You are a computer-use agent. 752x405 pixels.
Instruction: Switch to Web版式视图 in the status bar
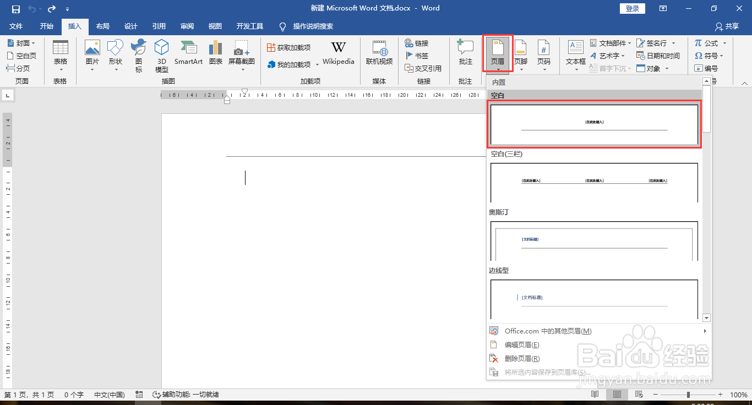(639, 394)
